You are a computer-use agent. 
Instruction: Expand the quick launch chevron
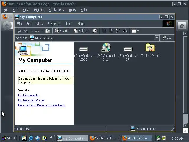click(x=51, y=137)
